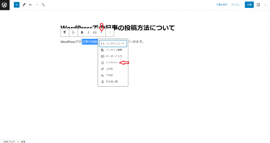
Task: Open the top-right options kebab menu
Action: click(265, 5)
